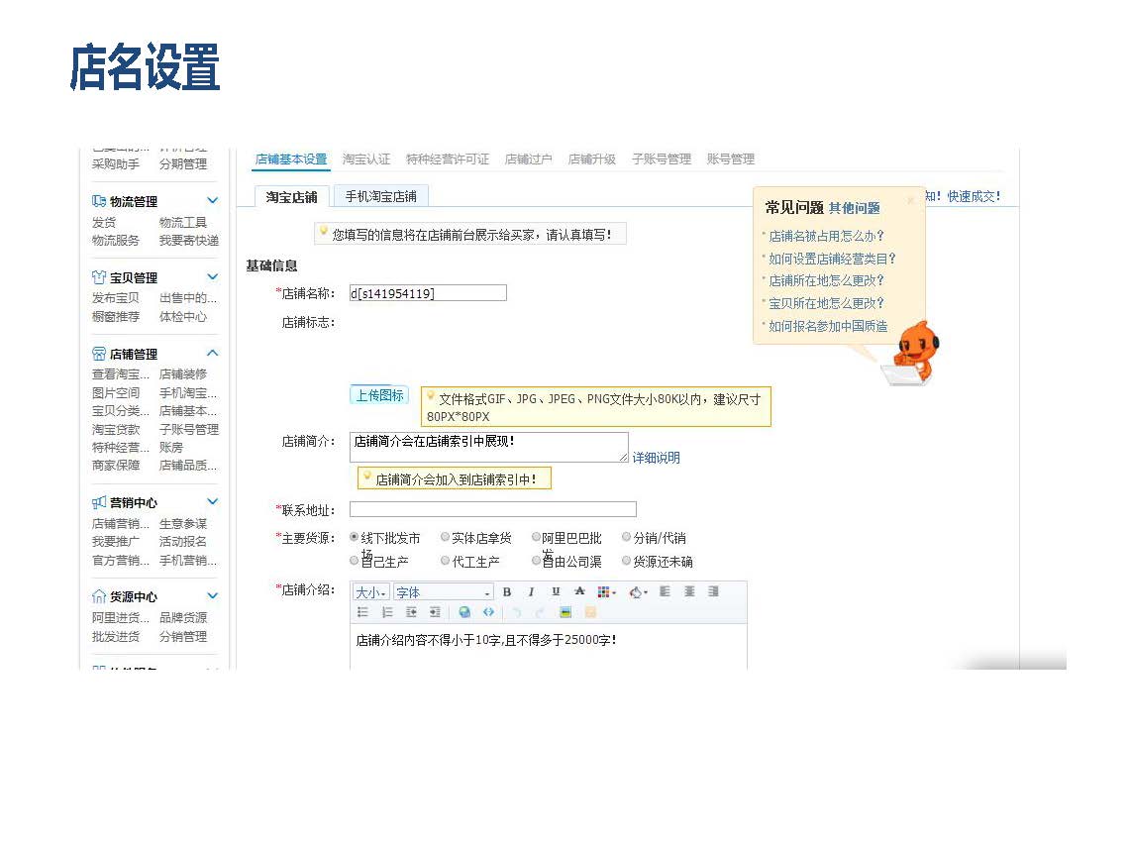Image resolution: width=1129 pixels, height=847 pixels.
Task: Click the 店铺简介 text area
Action: 489,447
